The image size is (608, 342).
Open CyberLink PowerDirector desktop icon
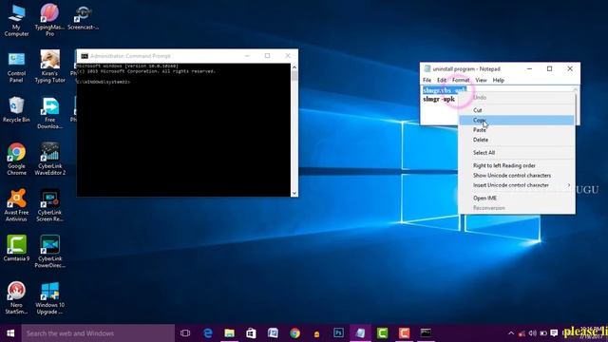point(49,251)
